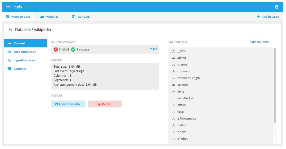Open the Run SQL tab
Image resolution: width=286 pixels, height=149 pixels.
pyautogui.click(x=81, y=17)
